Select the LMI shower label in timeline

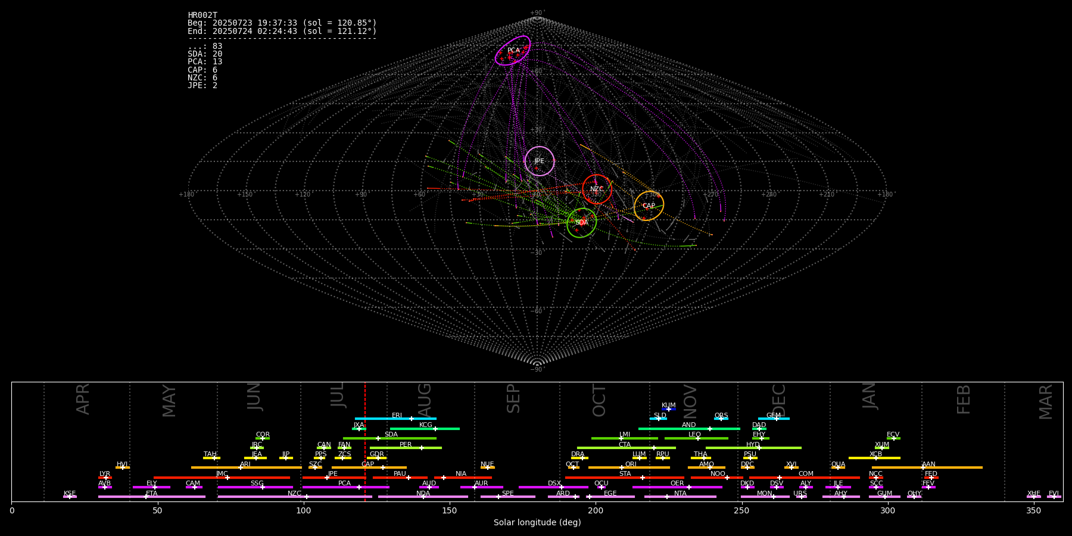[x=625, y=435]
